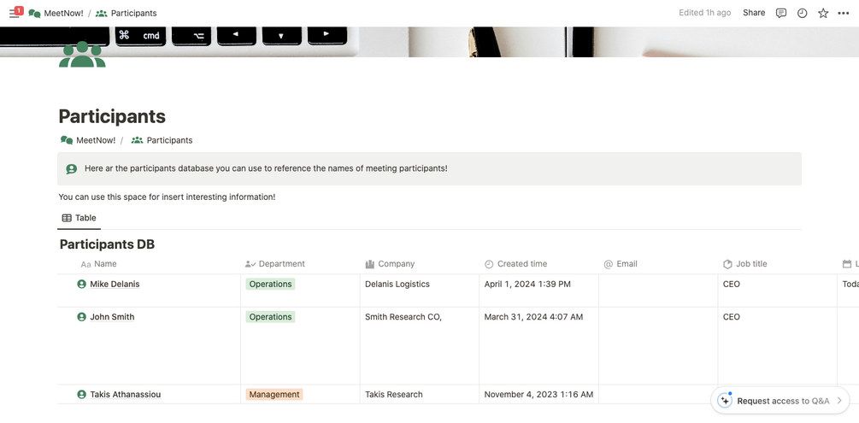Image resolution: width=859 pixels, height=423 pixels.
Task: Click the large green Participants page icon
Action: click(82, 55)
